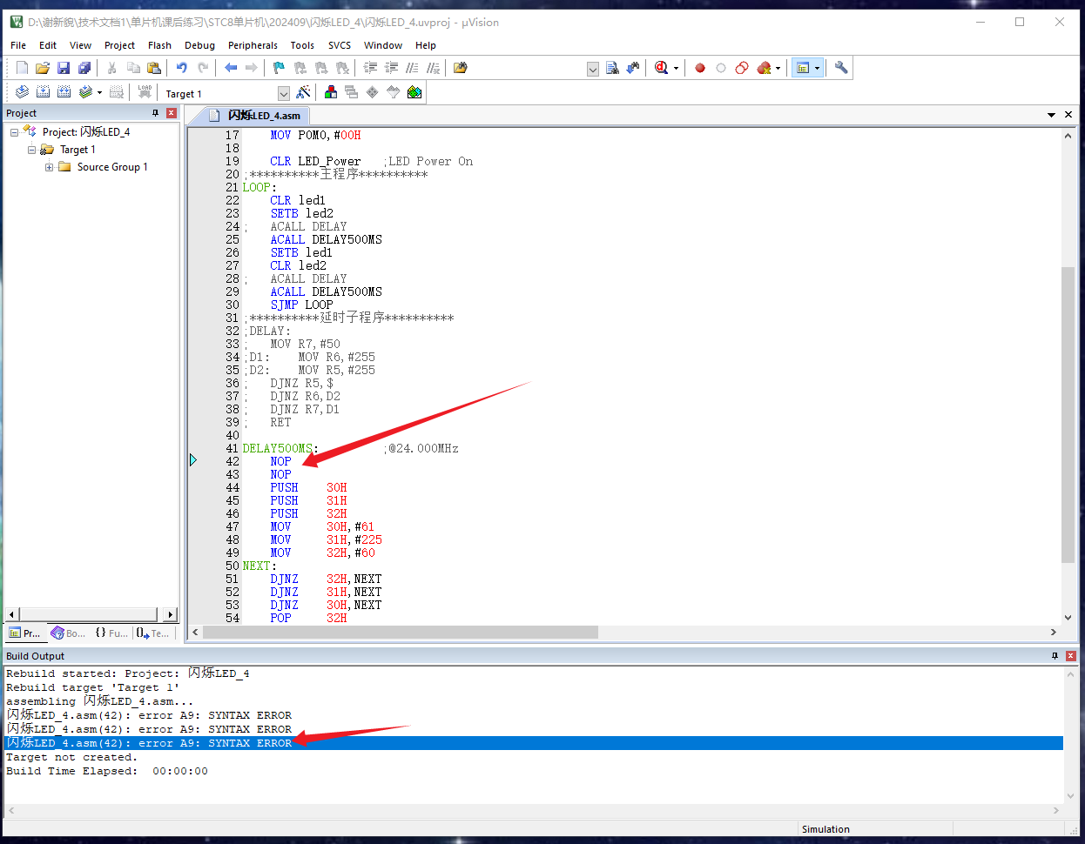Screen dimensions: 1085x844
Task: Unindent the selected lines
Action: (391, 68)
